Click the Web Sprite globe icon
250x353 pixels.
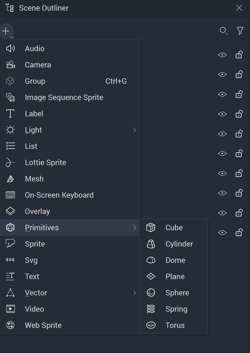click(x=10, y=325)
